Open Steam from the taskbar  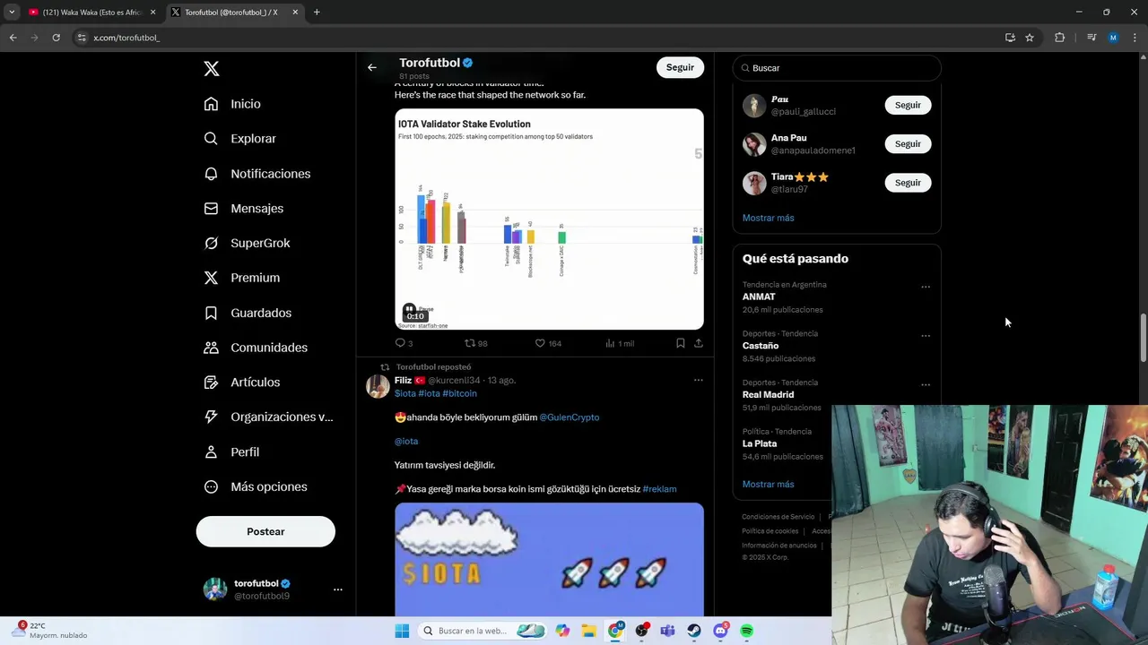tap(694, 631)
